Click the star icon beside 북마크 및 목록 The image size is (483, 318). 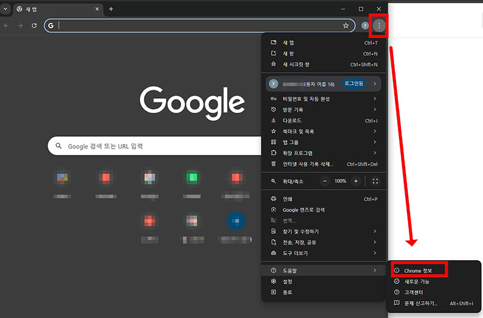[273, 131]
